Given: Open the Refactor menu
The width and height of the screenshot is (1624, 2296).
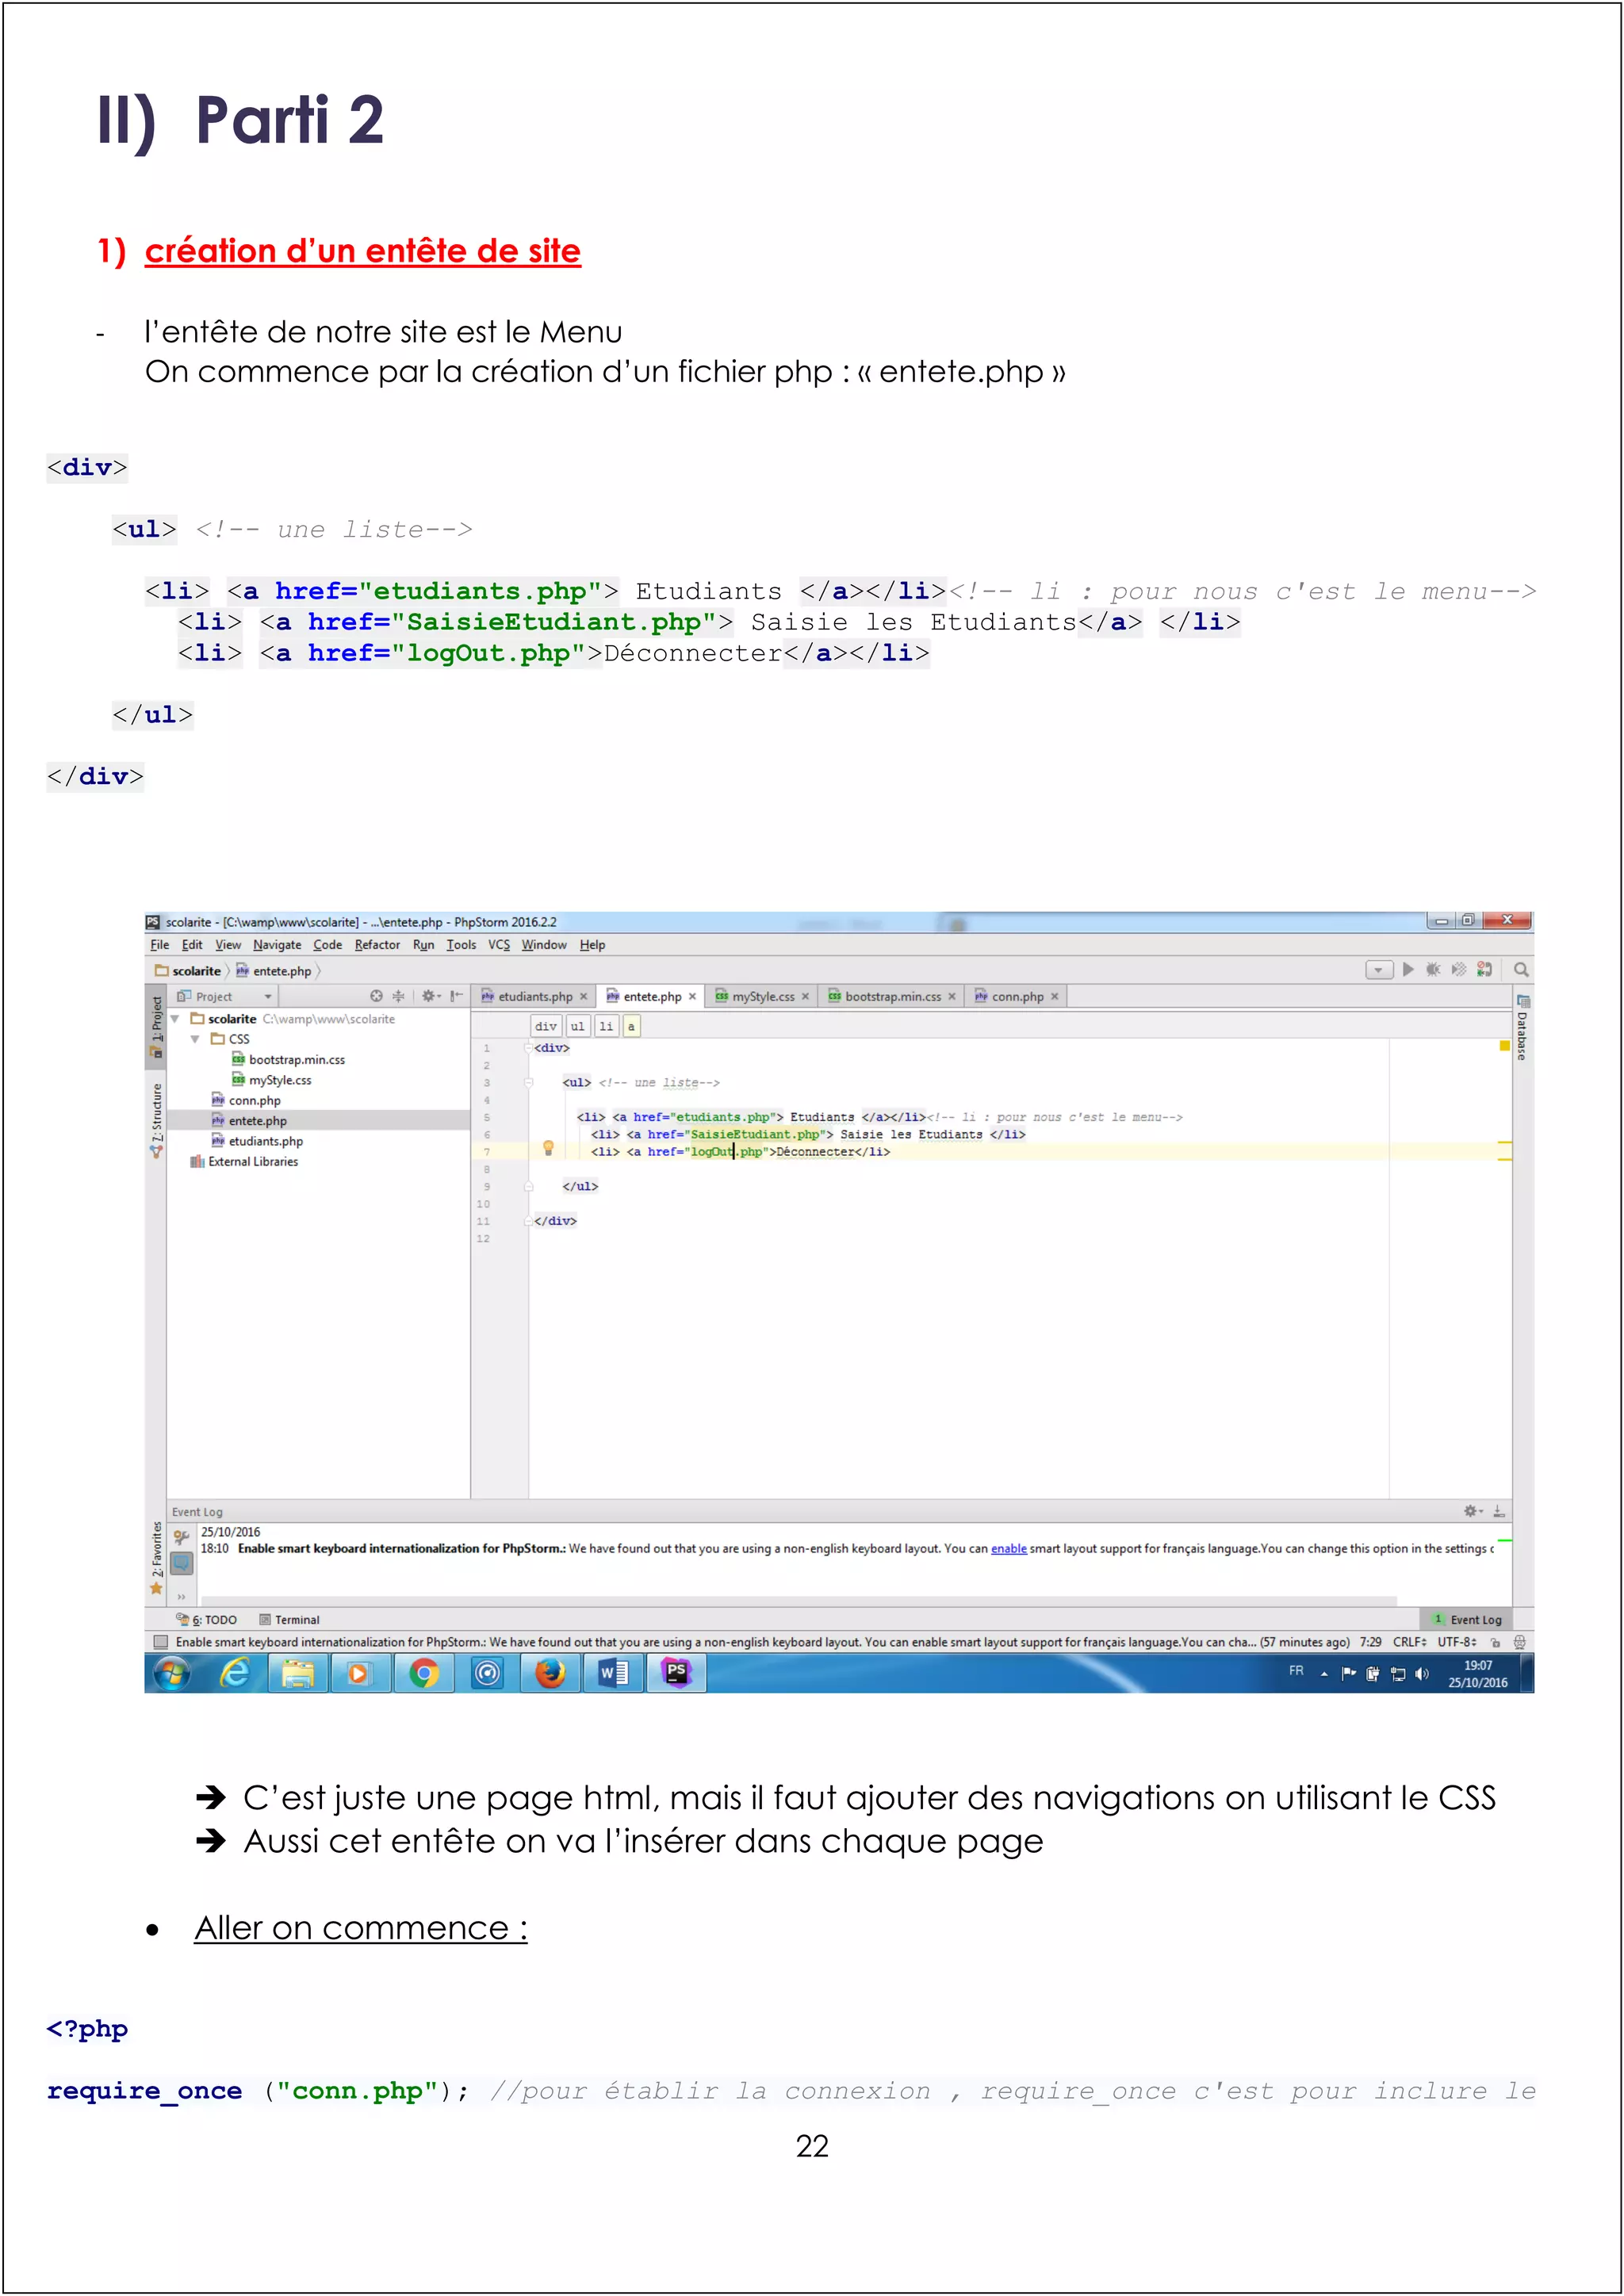Looking at the screenshot, I should click(377, 945).
